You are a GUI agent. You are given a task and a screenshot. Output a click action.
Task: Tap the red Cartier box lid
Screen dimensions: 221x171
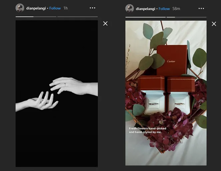(172, 60)
